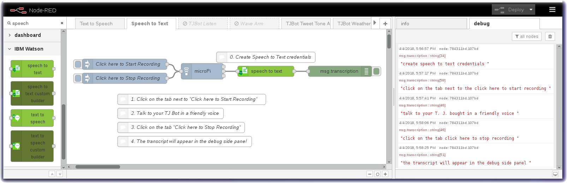Screen dimensions: 567x183
Task: Click the canvas vertical scrollbar thumb
Action: (x=389, y=41)
